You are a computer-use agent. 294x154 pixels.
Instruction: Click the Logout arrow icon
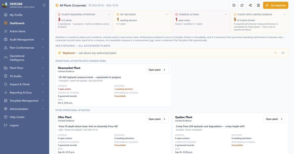(5, 125)
